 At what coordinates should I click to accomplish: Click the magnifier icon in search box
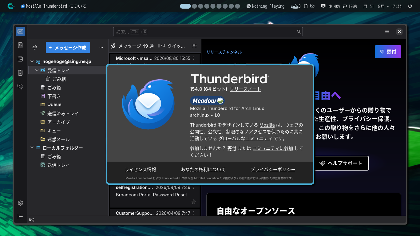point(299,32)
